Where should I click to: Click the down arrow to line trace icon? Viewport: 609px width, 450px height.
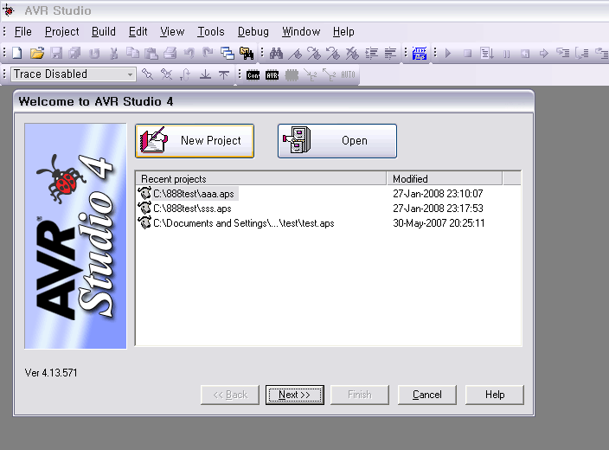click(x=205, y=74)
